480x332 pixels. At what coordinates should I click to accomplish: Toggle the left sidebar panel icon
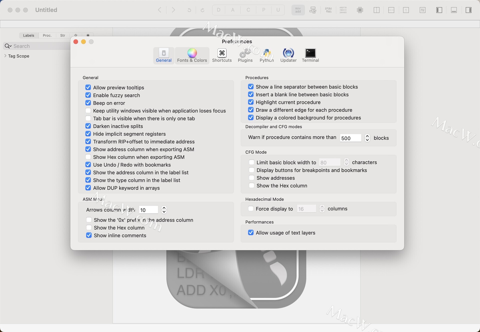439,10
